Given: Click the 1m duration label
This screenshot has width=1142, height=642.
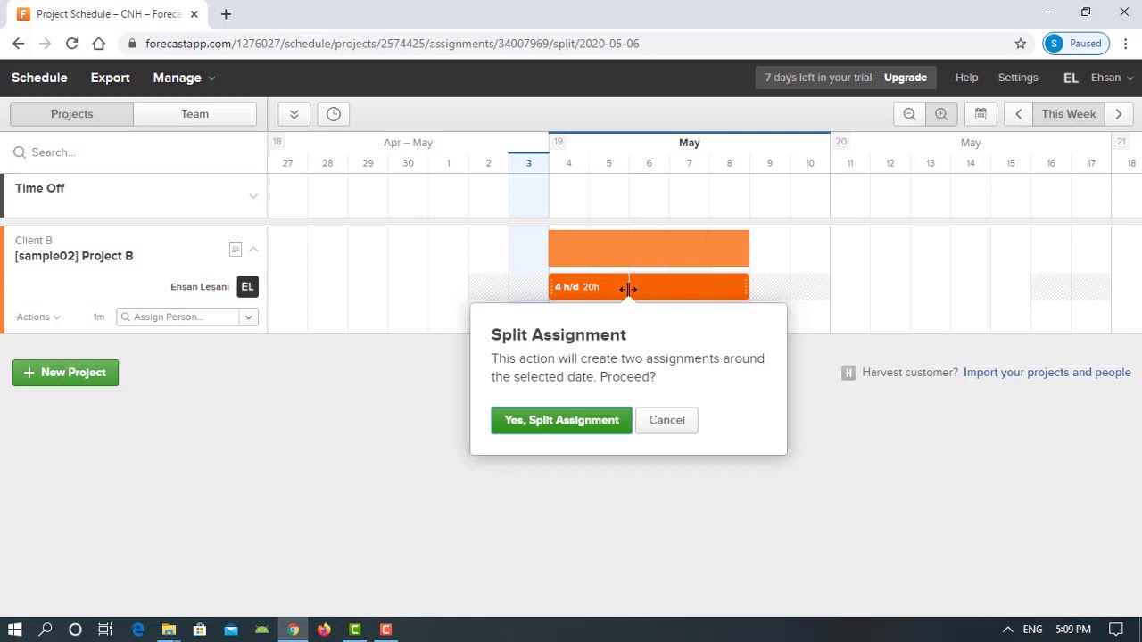Looking at the screenshot, I should [98, 317].
